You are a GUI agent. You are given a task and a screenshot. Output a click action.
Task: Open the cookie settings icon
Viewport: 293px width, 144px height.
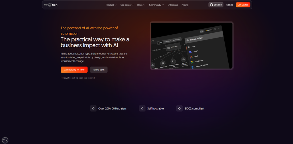(5, 140)
